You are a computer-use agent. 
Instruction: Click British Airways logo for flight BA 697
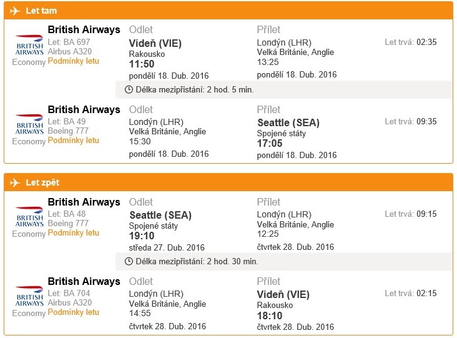point(29,45)
